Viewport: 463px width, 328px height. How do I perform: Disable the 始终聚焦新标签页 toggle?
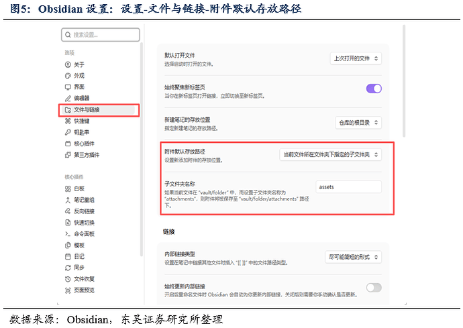(374, 89)
